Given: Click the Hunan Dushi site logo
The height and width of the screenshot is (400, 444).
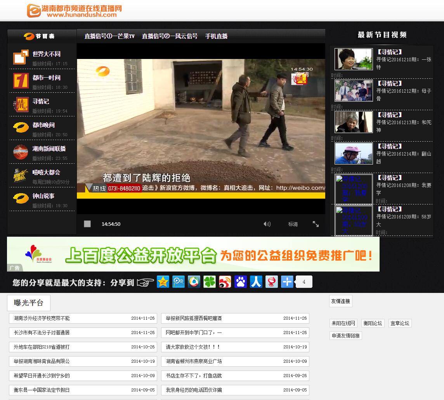Looking at the screenshot, I should click(x=75, y=11).
